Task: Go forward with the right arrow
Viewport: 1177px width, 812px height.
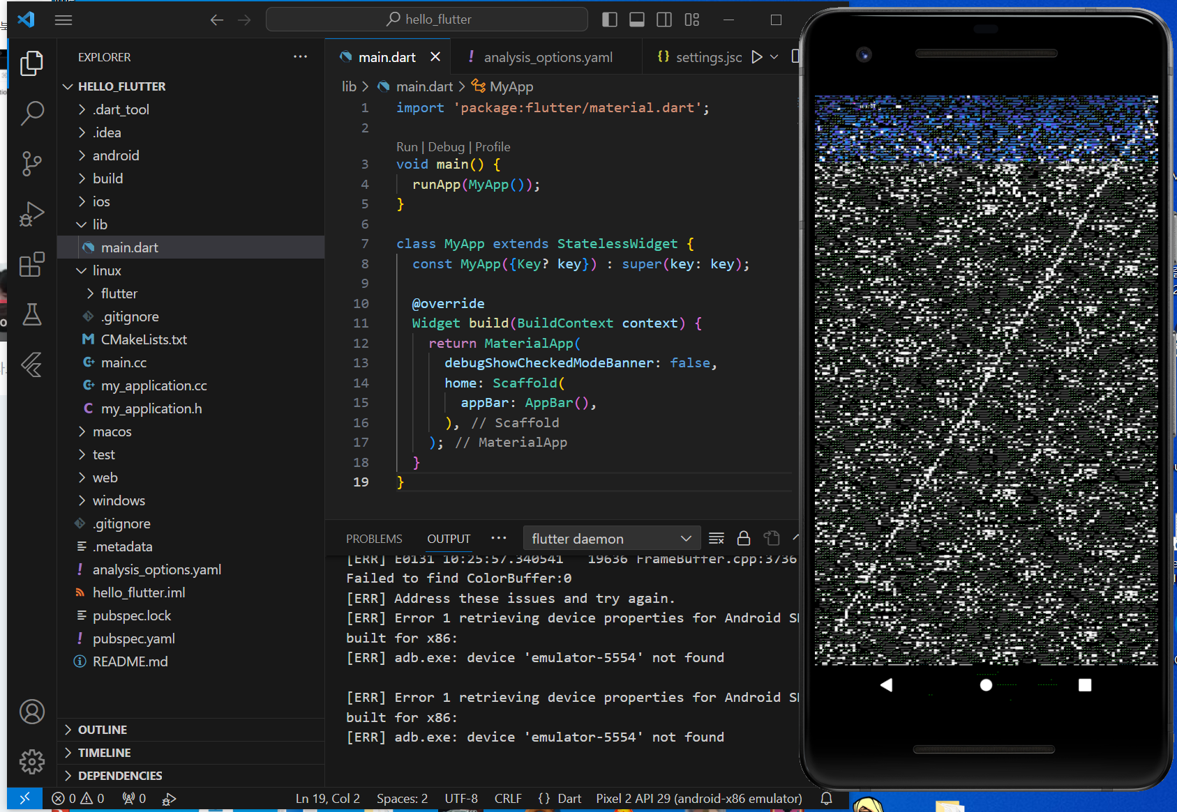Action: [244, 20]
